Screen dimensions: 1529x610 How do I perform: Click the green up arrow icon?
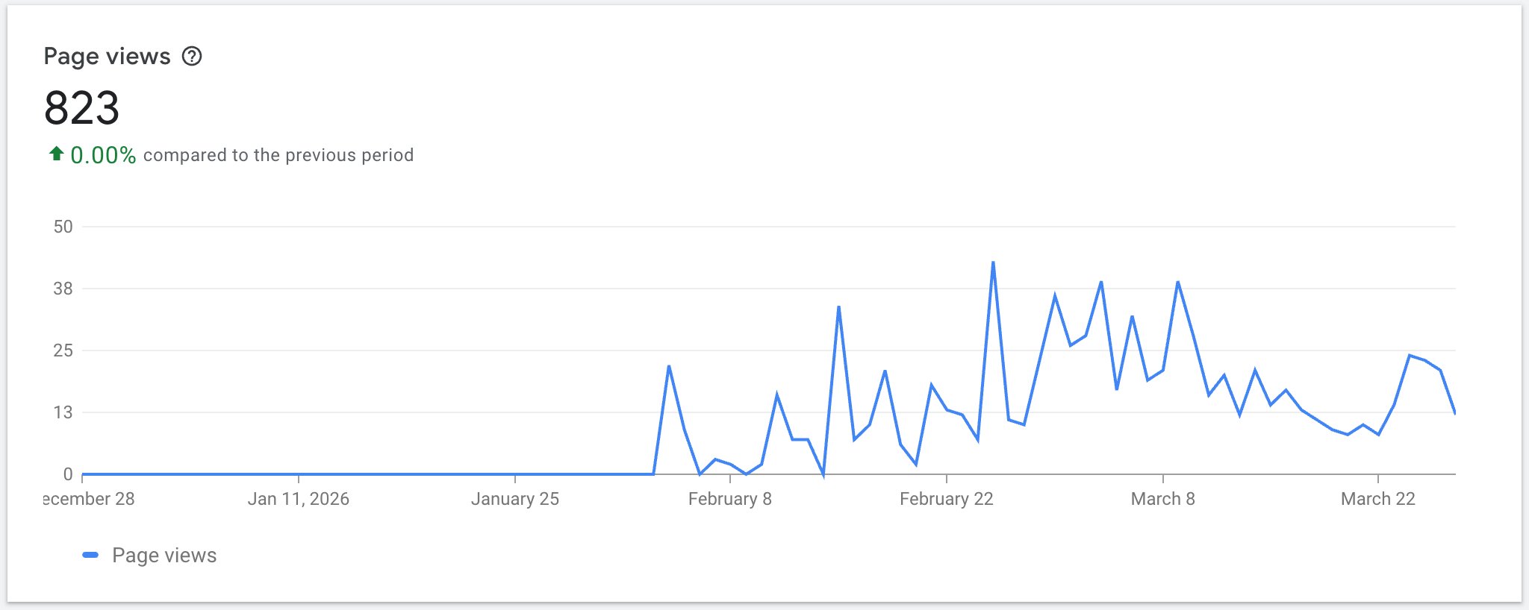(56, 154)
